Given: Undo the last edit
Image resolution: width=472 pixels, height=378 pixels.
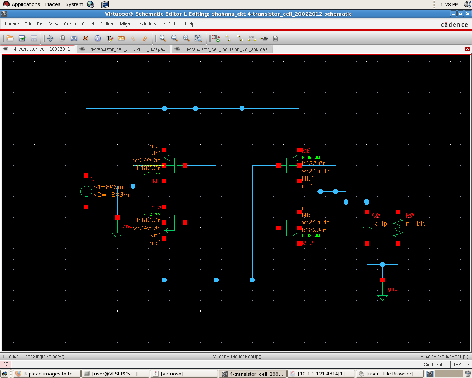Looking at the screenshot, I should point(133,38).
